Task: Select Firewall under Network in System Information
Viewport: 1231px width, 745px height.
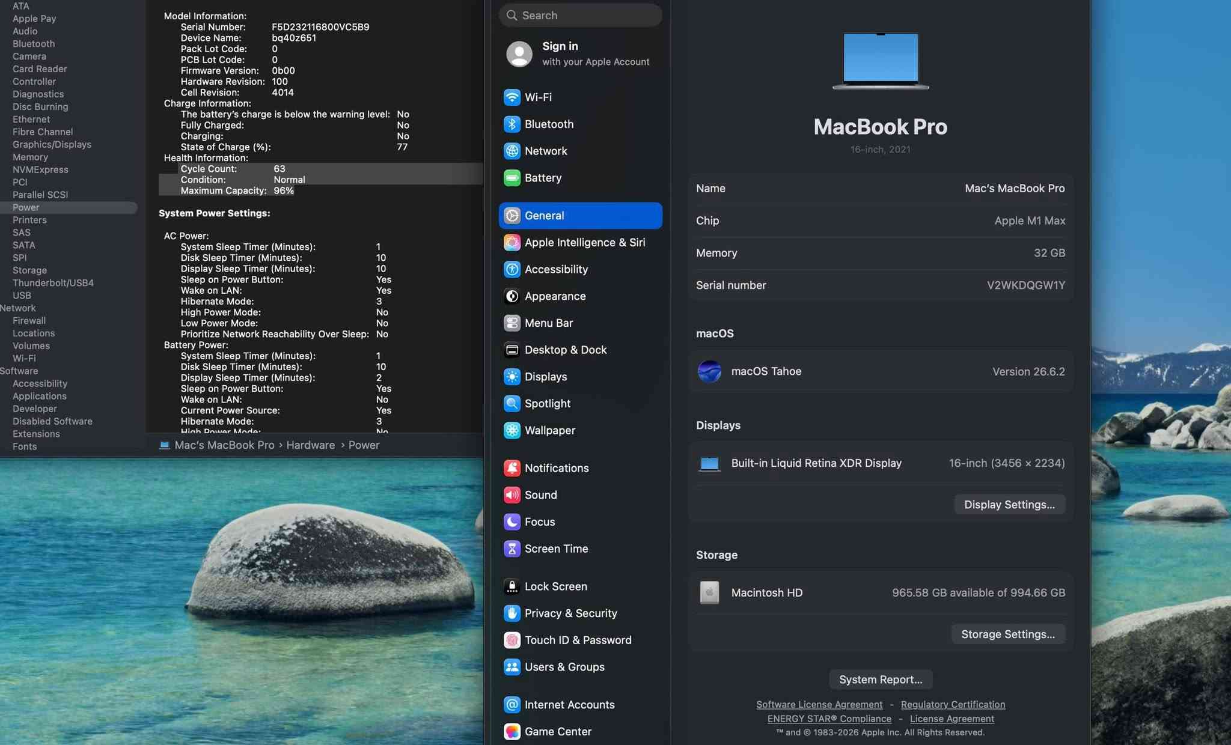Action: (x=29, y=321)
